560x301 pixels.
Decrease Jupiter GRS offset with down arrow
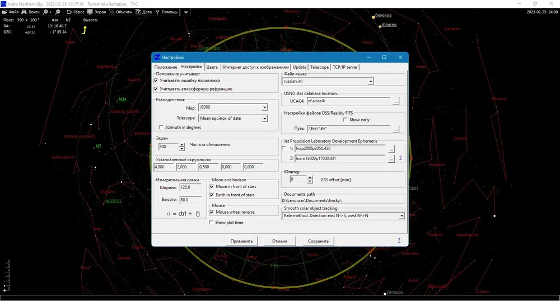pyautogui.click(x=310, y=181)
